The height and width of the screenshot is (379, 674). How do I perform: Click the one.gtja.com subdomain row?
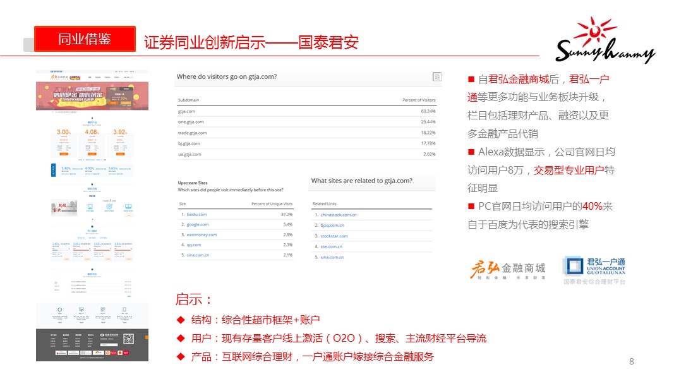pos(307,122)
